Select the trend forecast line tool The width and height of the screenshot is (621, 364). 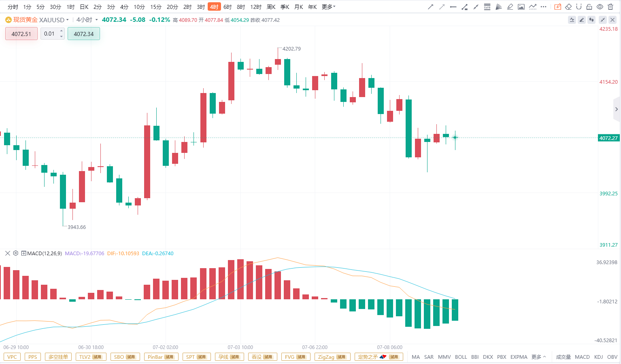click(x=532, y=7)
